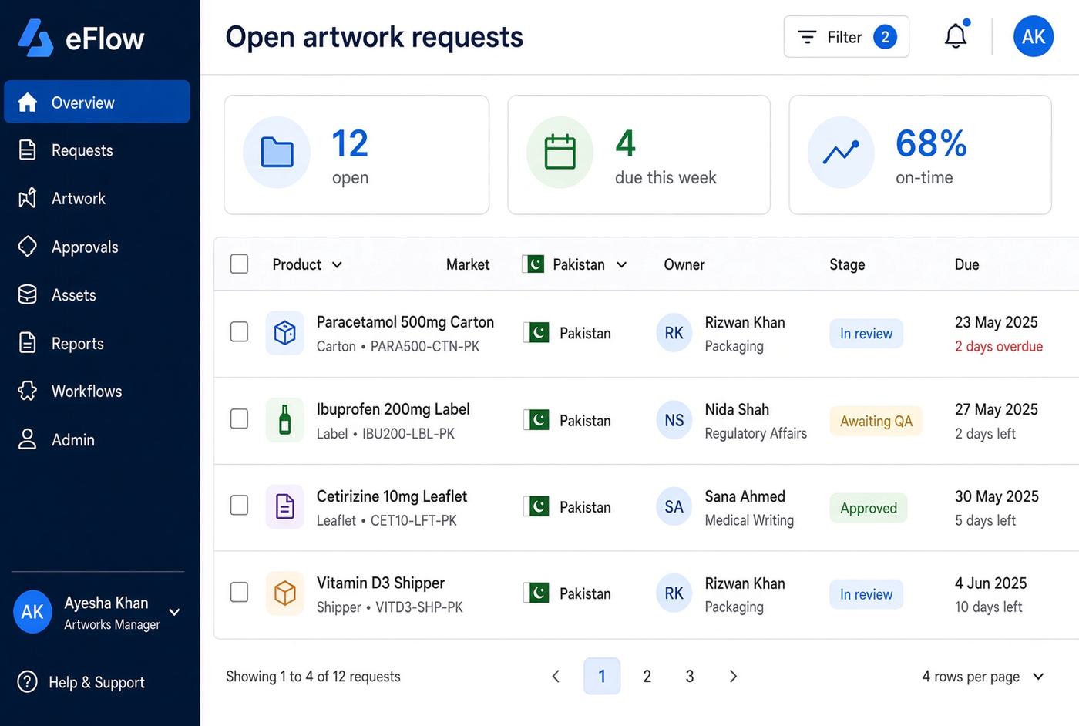Click the Ibuprofen bottle label icon
1079x726 pixels.
pyautogui.click(x=285, y=420)
